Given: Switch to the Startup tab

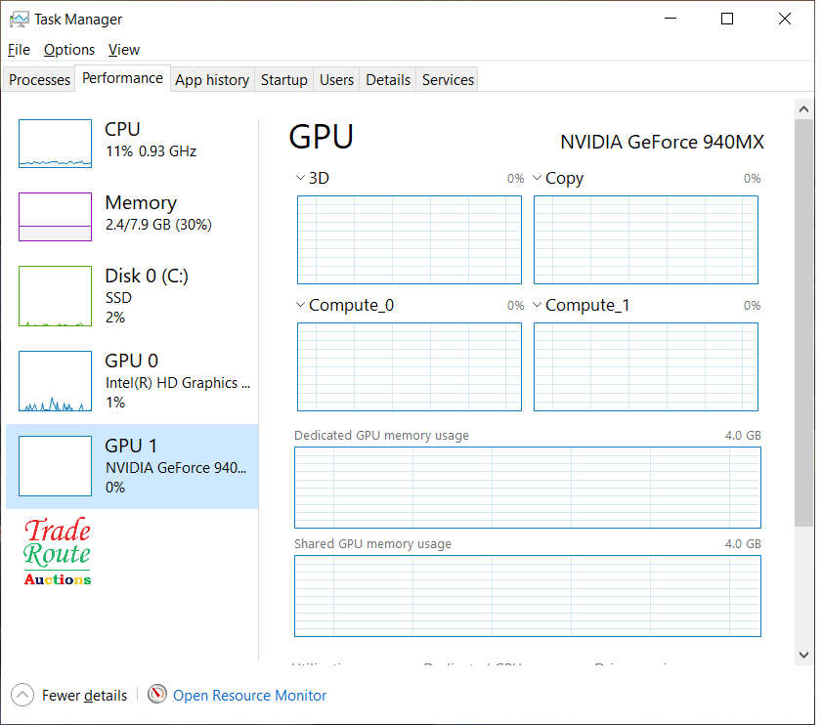Looking at the screenshot, I should point(283,80).
